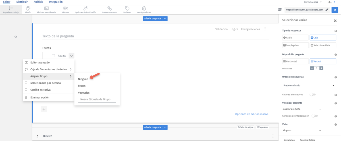Click Opciones de edición masiva link

252,114
